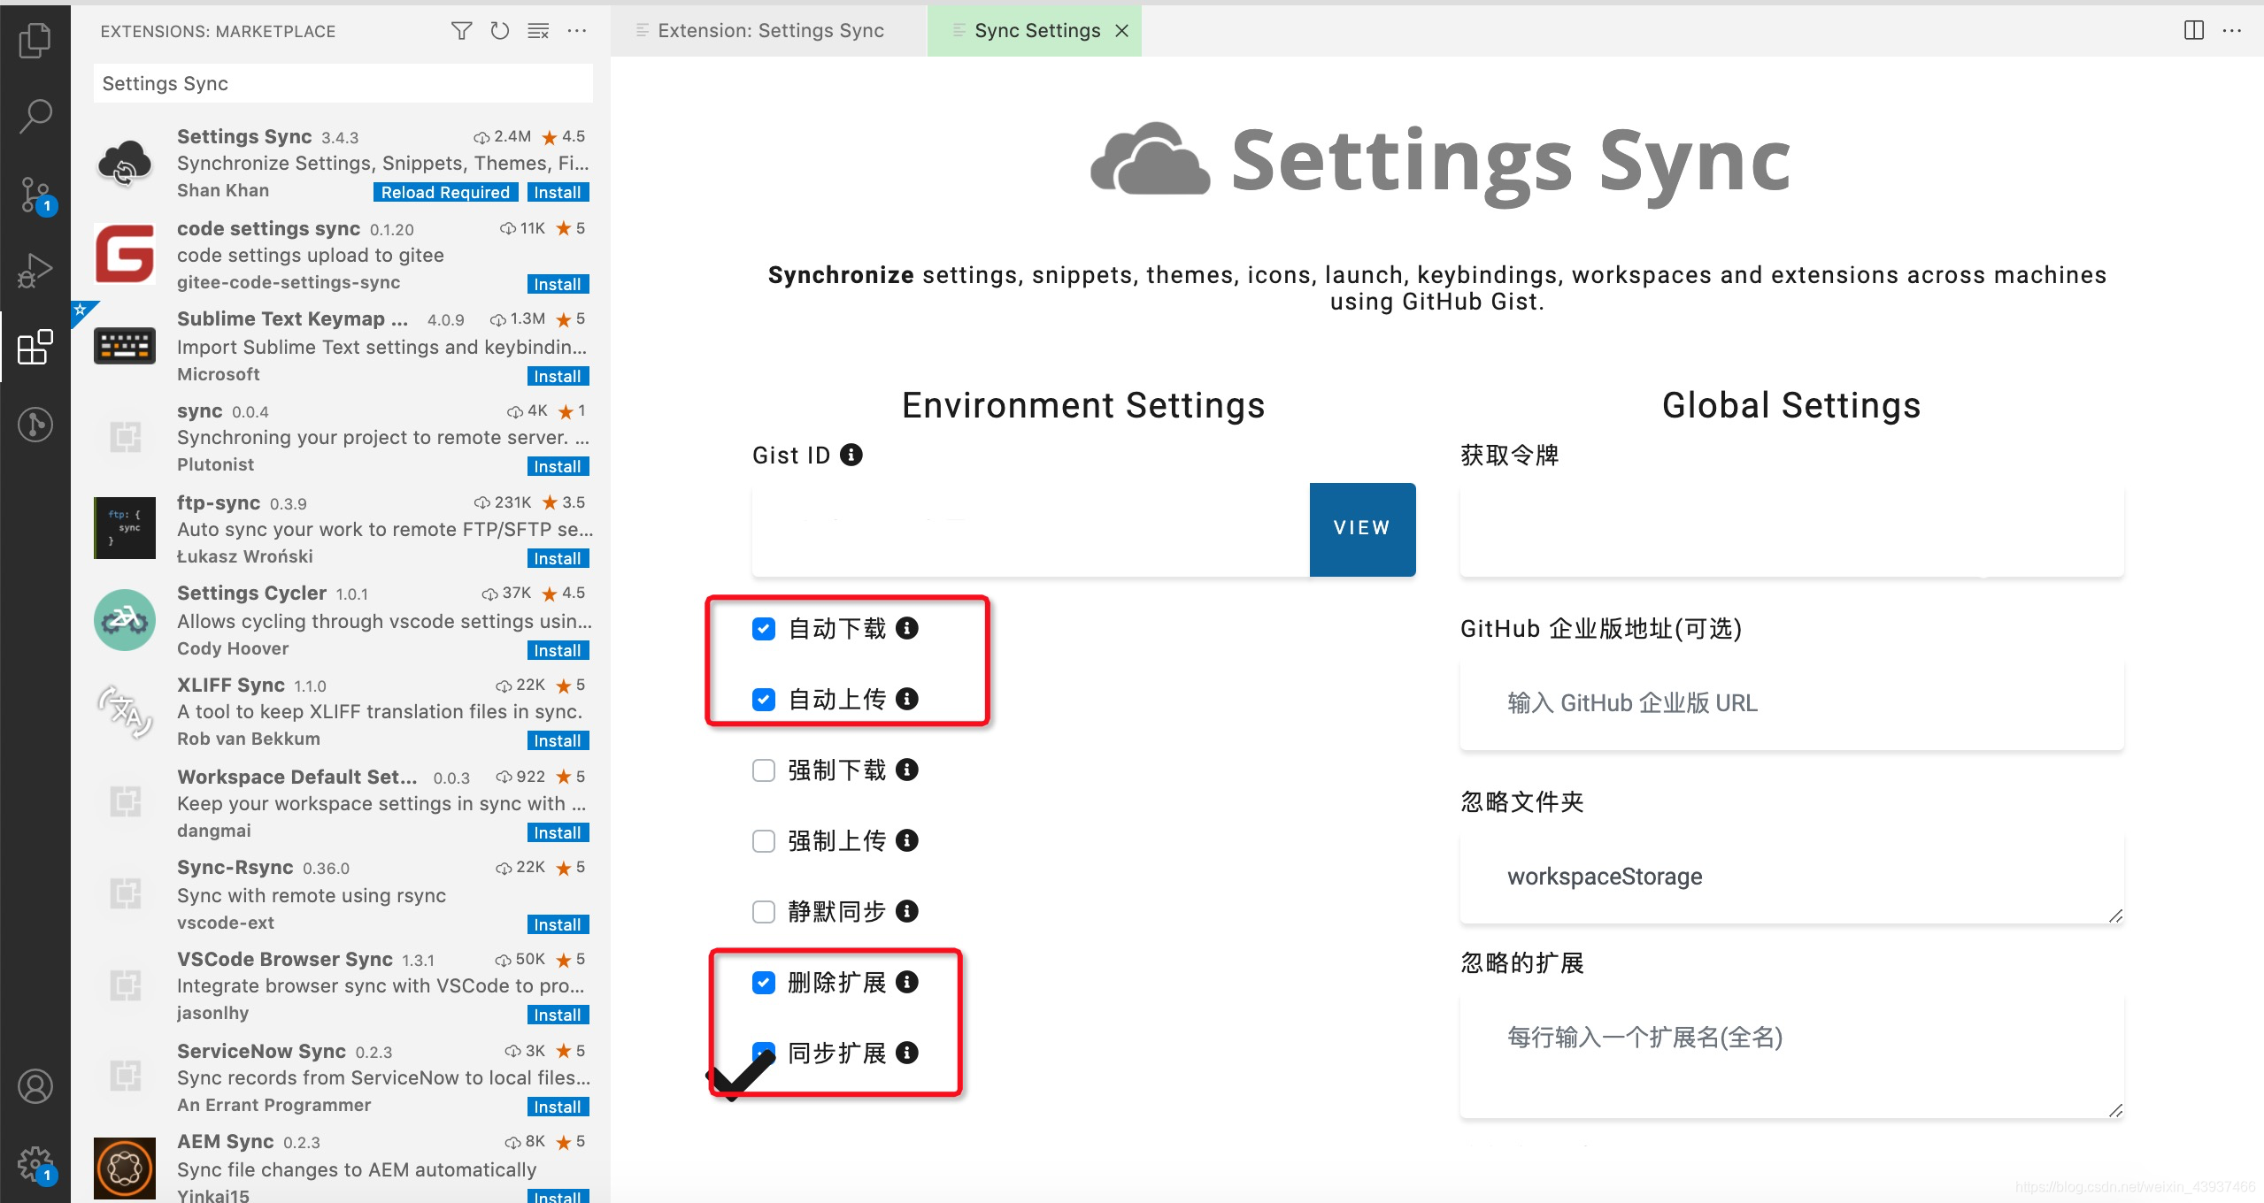Click the 忽略的扩展 textarea

click(1791, 1056)
